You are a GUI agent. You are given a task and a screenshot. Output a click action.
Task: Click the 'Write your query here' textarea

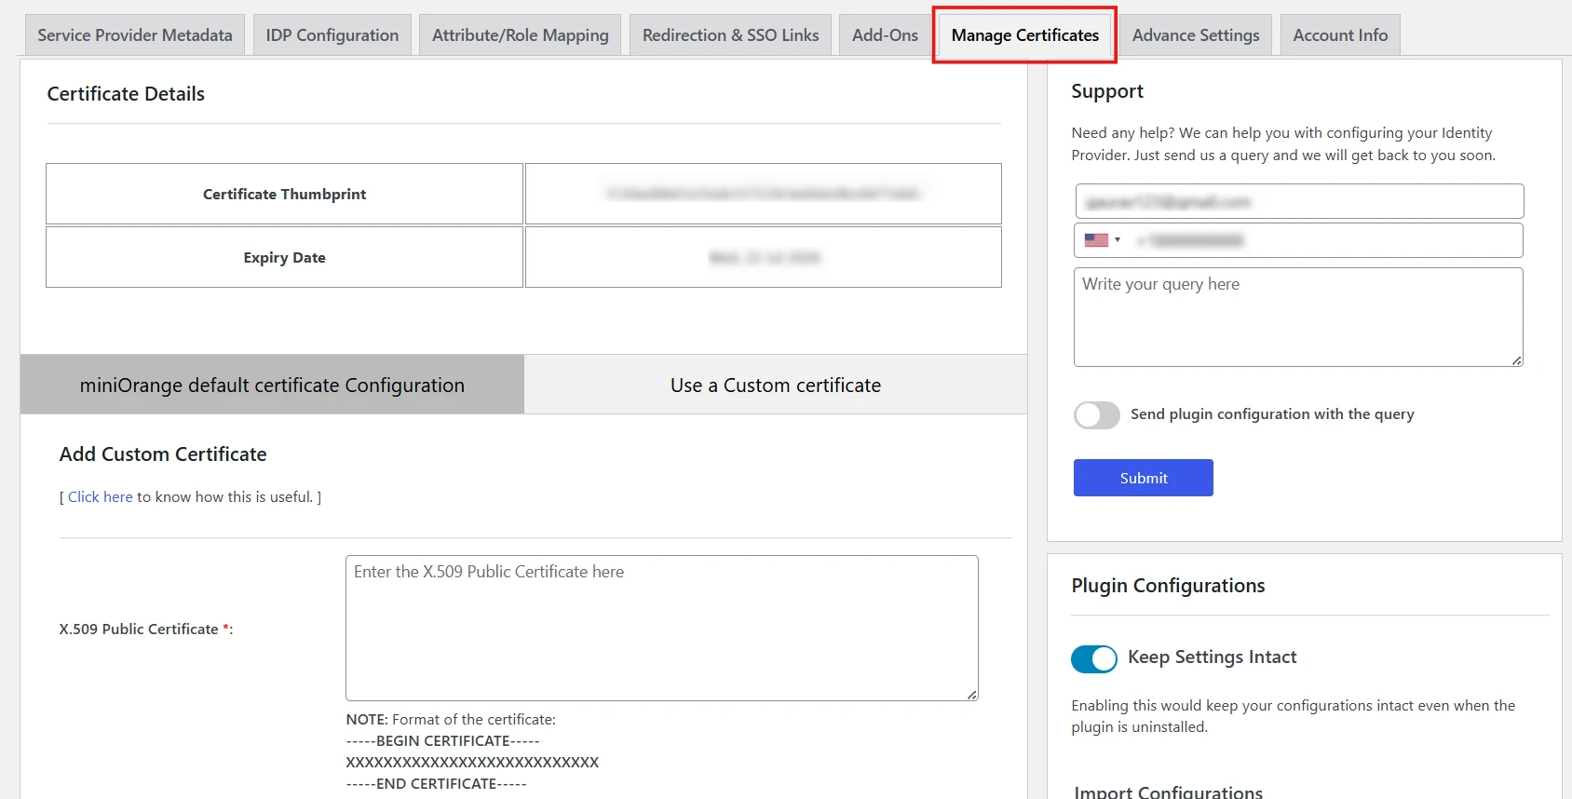point(1298,318)
